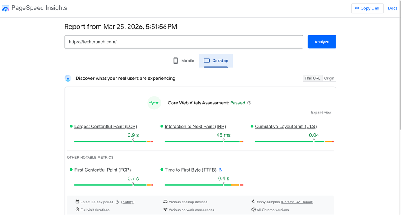Image resolution: width=401 pixels, height=215 pixels.
Task: Click the phone icon on the Mobile tab
Action: tap(176, 61)
